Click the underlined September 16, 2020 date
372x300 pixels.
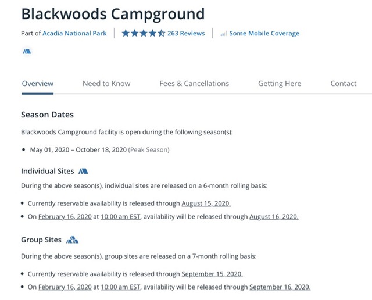point(280,287)
